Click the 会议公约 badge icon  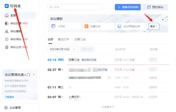tap(7, 47)
